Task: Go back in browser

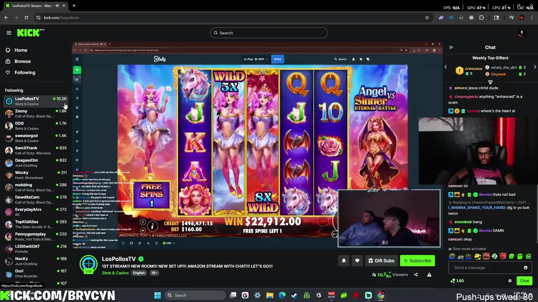Action: 6,18
